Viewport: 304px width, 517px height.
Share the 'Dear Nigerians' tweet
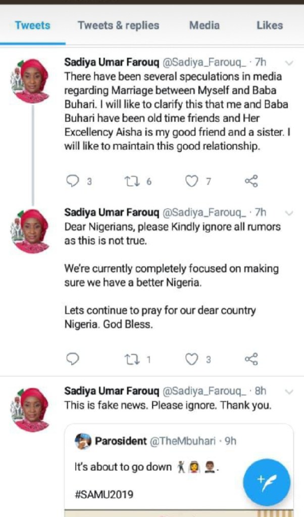(251, 359)
